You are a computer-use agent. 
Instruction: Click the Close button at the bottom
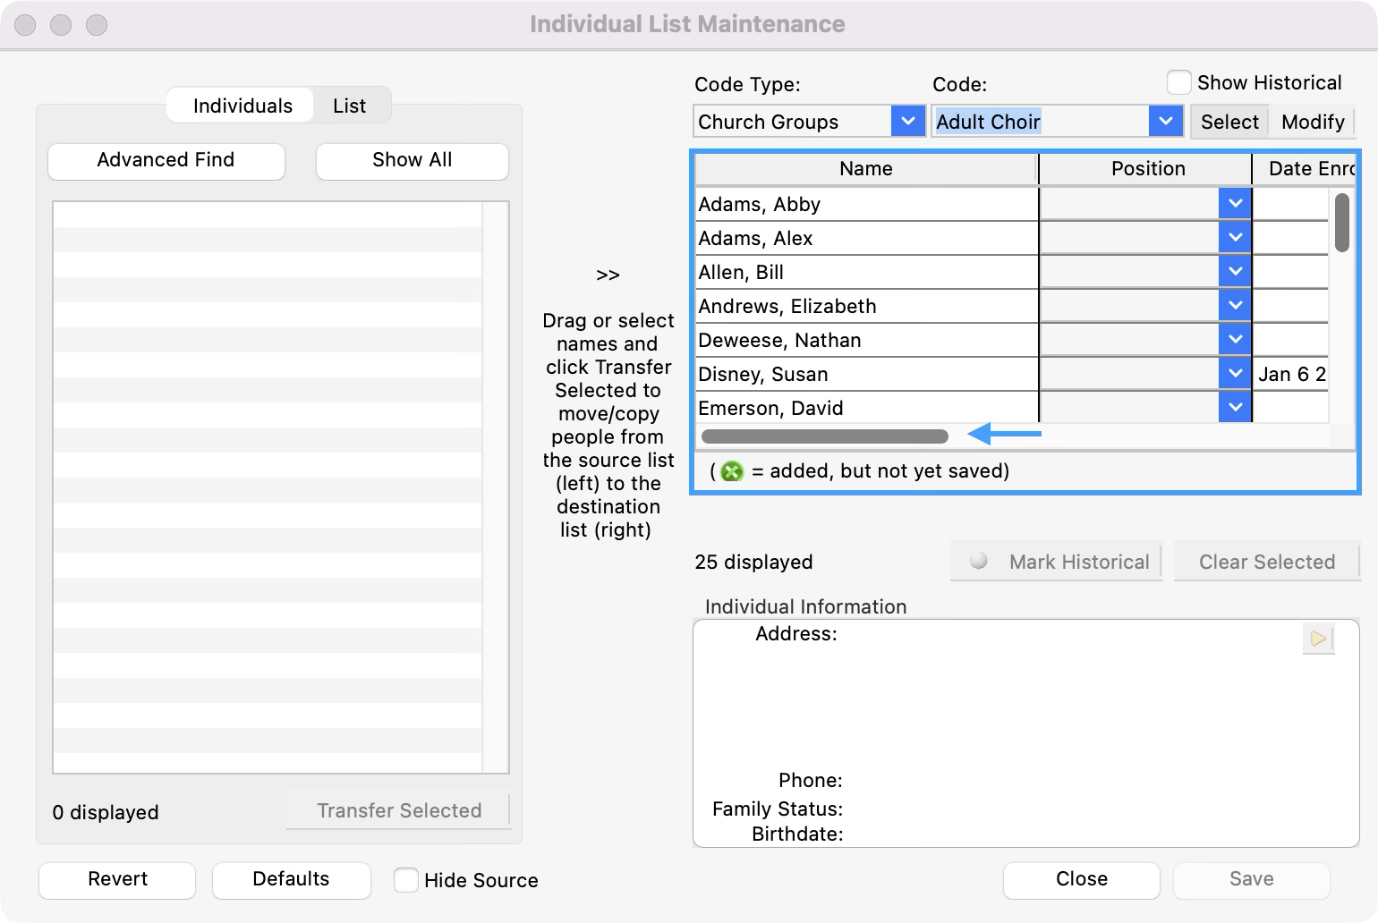tap(1082, 880)
